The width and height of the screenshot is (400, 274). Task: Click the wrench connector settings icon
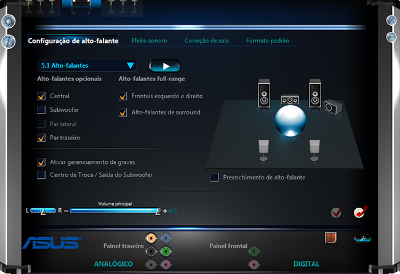tap(362, 238)
